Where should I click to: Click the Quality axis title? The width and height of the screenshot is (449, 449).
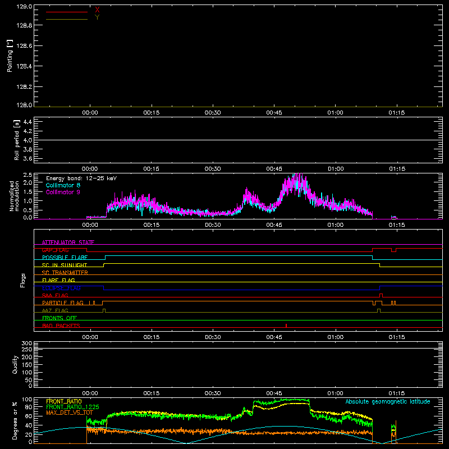15,364
